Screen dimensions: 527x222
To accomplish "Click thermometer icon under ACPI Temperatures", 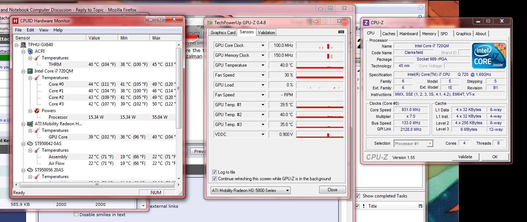I will pos(37,58).
